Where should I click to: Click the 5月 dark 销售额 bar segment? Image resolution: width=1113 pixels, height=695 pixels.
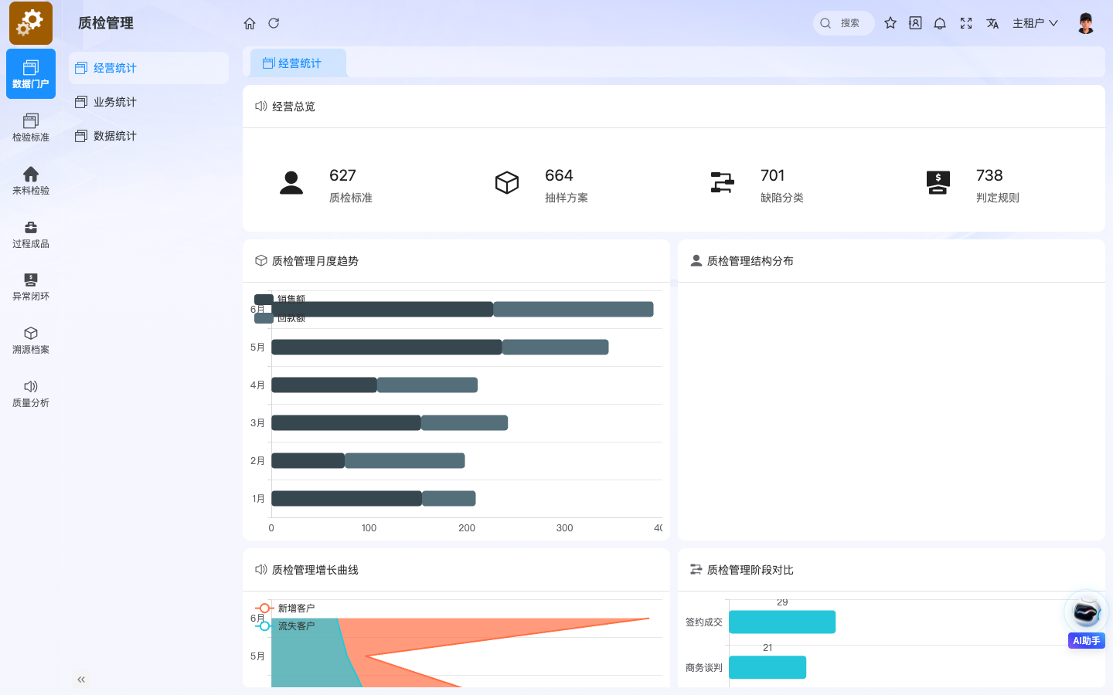pos(386,347)
